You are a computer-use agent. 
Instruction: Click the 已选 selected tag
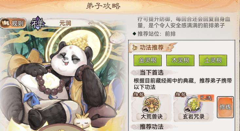[206, 98]
